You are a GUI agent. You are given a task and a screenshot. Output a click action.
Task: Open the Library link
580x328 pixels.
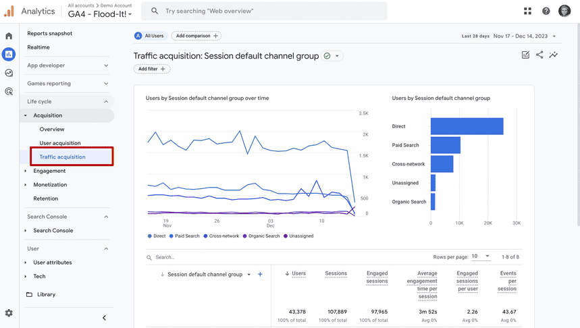(46, 294)
